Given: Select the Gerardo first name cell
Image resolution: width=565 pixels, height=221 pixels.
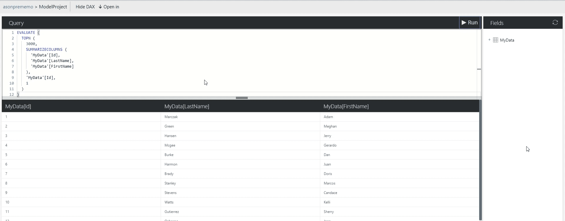Looking at the screenshot, I should [x=330, y=145].
